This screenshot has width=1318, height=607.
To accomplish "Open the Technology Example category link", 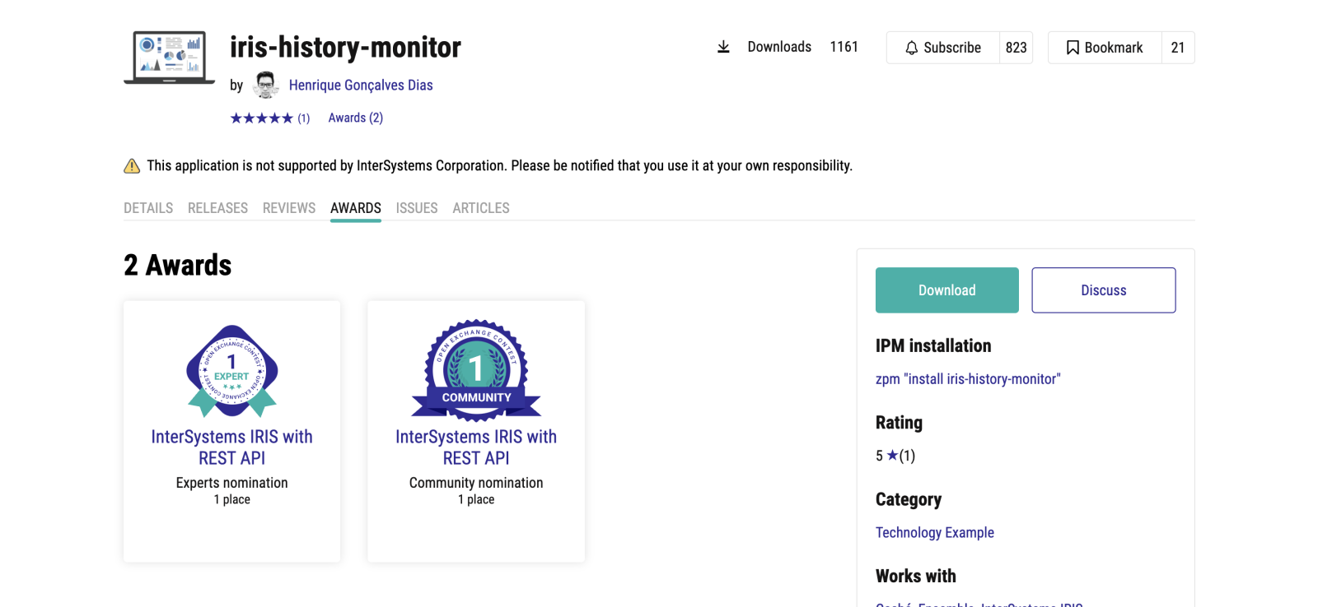I will (934, 533).
